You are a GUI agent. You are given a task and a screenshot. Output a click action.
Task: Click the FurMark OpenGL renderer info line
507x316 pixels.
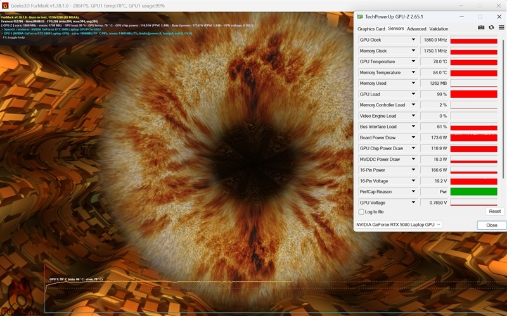point(51,29)
